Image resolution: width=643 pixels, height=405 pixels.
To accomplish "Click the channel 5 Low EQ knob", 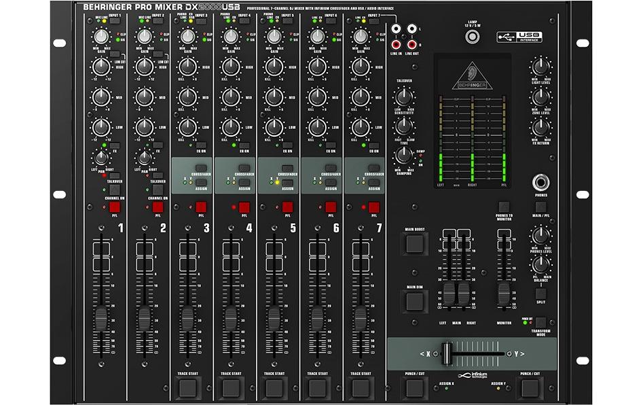I will point(274,128).
